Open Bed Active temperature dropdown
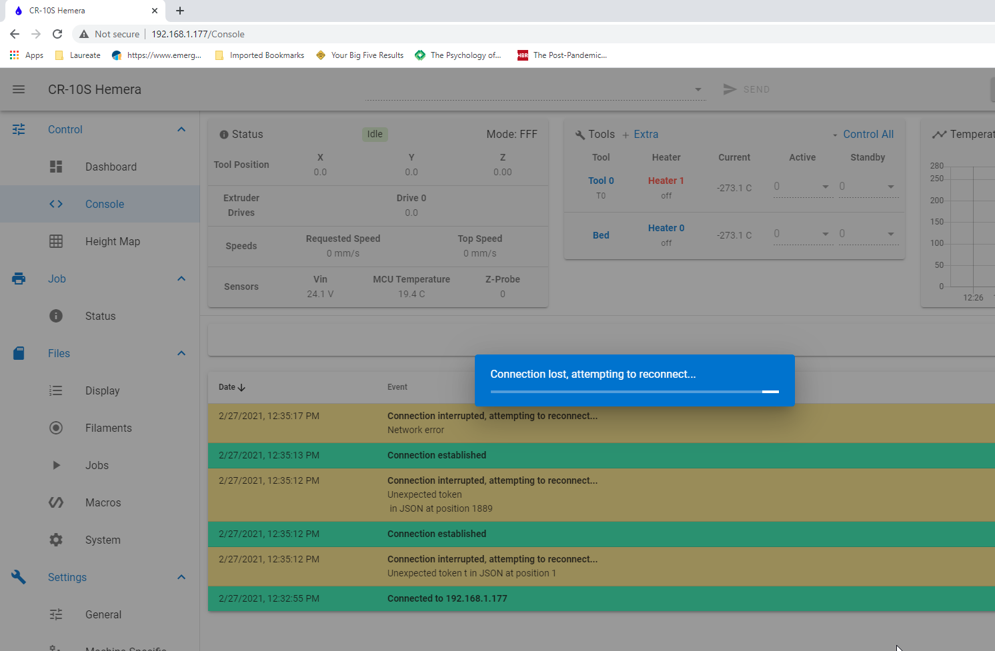The width and height of the screenshot is (995, 651). [x=826, y=234]
